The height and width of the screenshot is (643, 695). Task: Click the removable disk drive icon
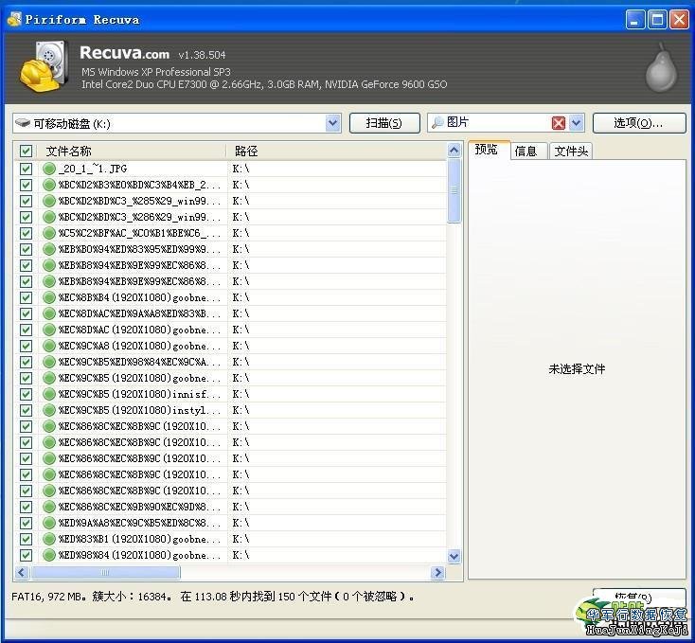coord(23,123)
